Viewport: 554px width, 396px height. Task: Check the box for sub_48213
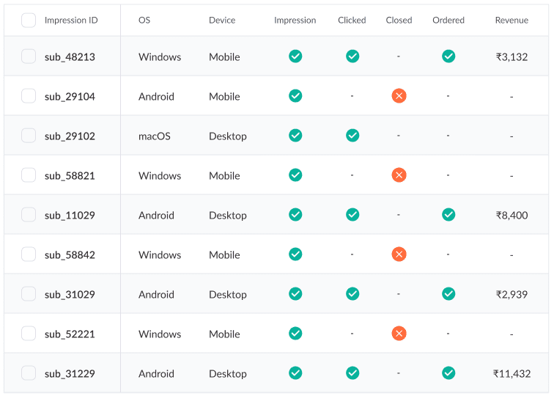pos(29,56)
